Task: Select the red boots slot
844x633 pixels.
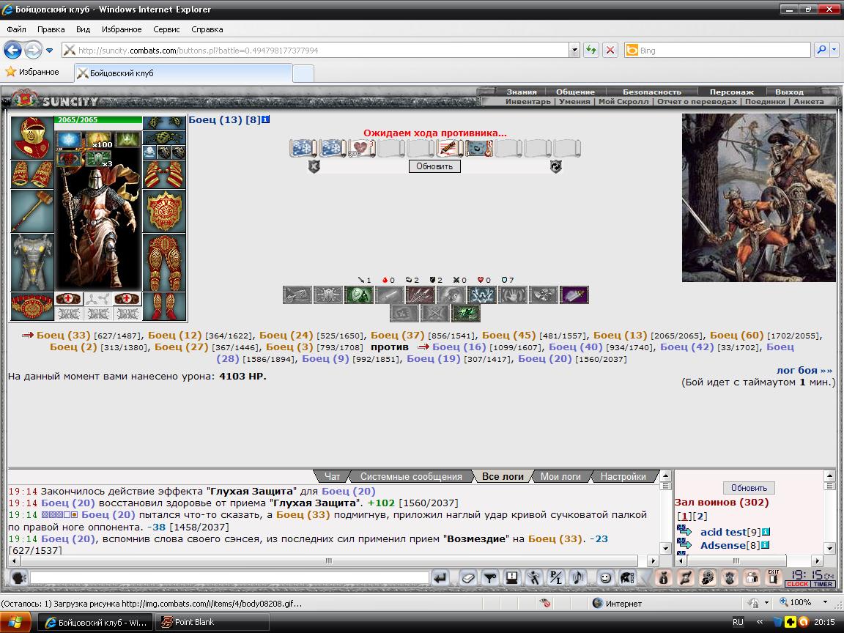Action: [x=164, y=306]
